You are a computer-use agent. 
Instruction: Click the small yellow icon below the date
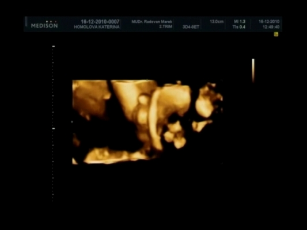[x=276, y=34]
